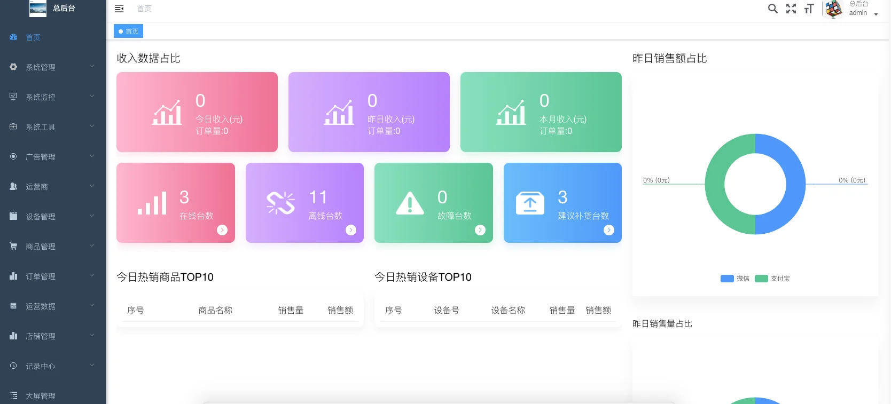This screenshot has width=891, height=404.
Task: Click the 订单管理 chart icon
Action: (x=13, y=276)
